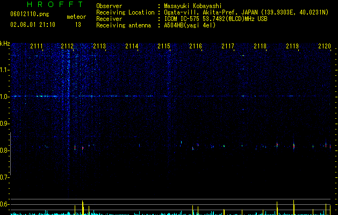Click the 2114 time axis label

click(x=132, y=46)
